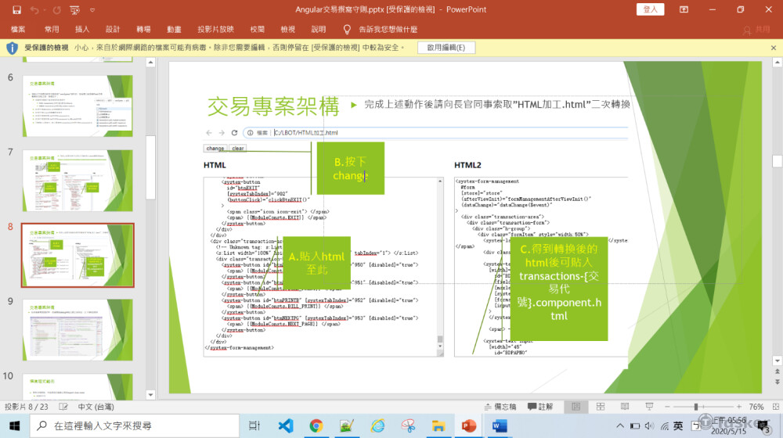Click the Undo arrow in title bar

34,9
